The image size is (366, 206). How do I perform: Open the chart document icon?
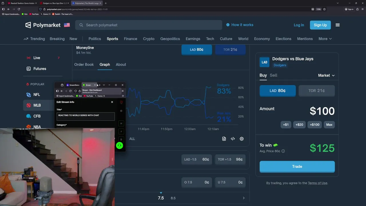(224, 139)
